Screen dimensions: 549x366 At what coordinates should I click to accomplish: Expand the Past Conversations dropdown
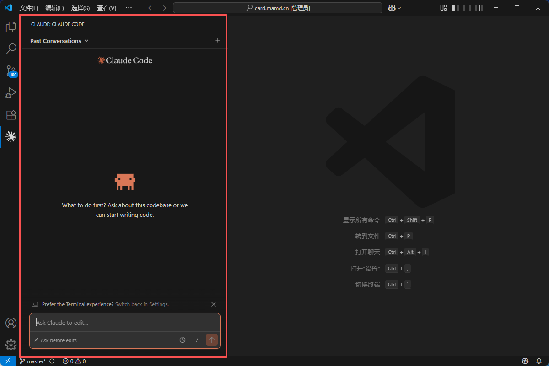(x=59, y=41)
